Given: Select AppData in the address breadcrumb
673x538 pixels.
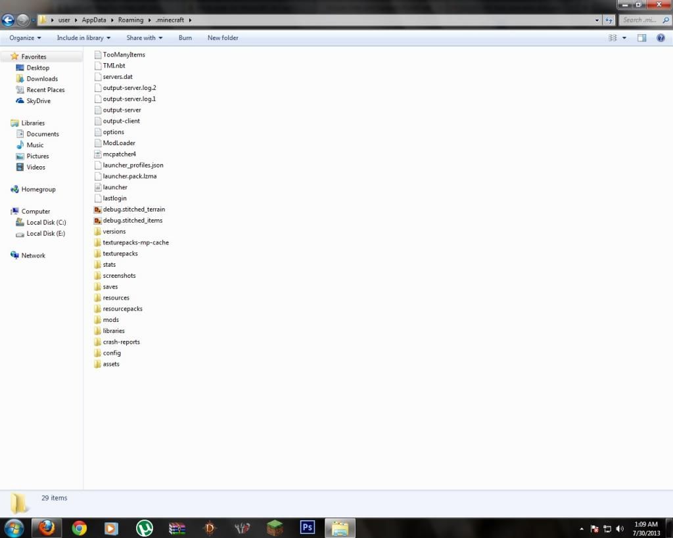Looking at the screenshot, I should (94, 20).
